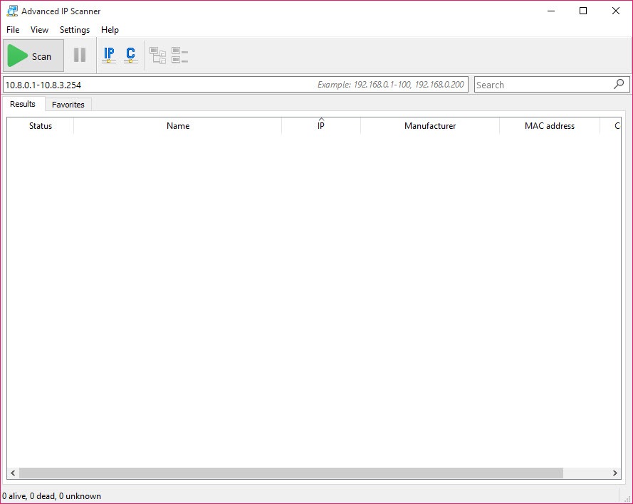Open the View menu
Viewport: 633px width, 504px height.
pyautogui.click(x=40, y=30)
